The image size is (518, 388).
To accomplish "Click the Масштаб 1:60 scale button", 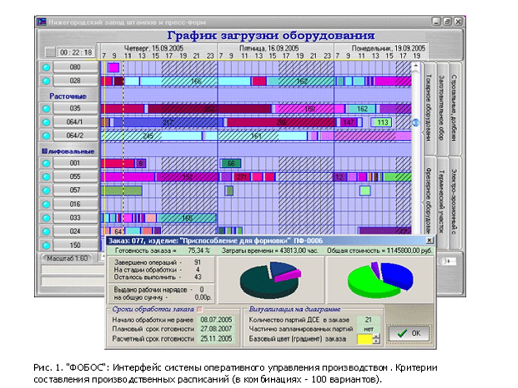I will (x=67, y=258).
